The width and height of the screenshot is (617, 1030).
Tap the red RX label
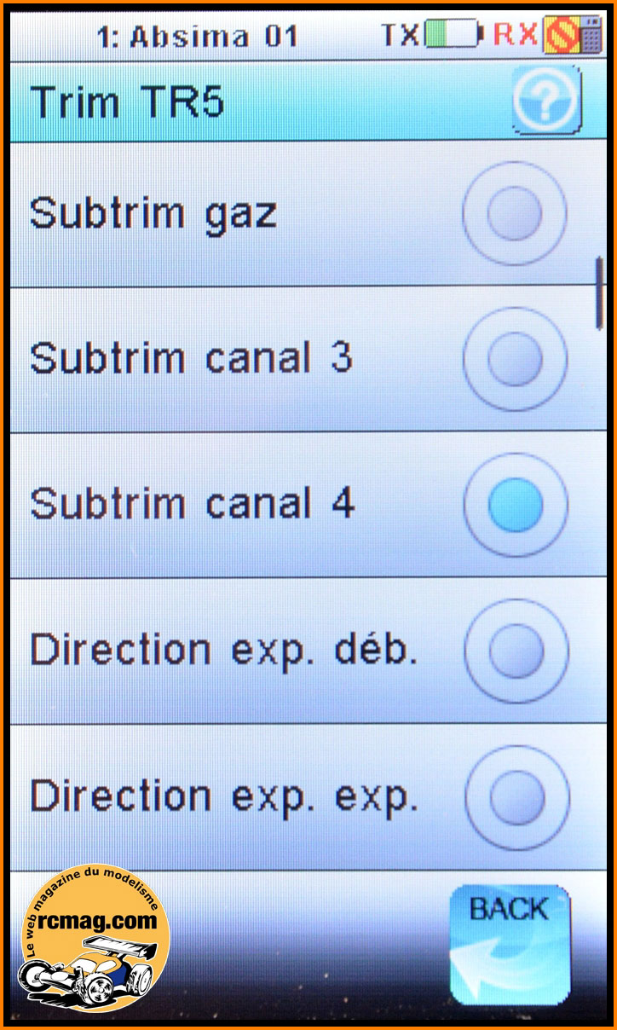coord(516,35)
